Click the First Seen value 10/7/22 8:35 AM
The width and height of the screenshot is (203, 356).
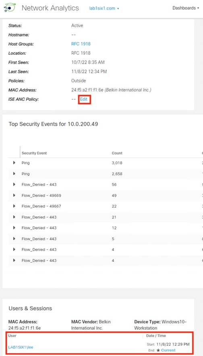point(88,62)
